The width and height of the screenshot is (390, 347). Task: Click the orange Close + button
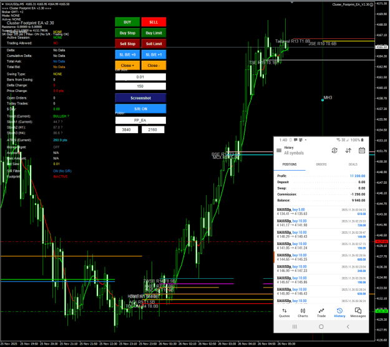click(x=127, y=65)
